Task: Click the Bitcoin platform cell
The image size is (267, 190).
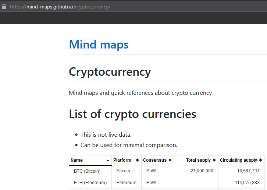Action: [127, 171]
